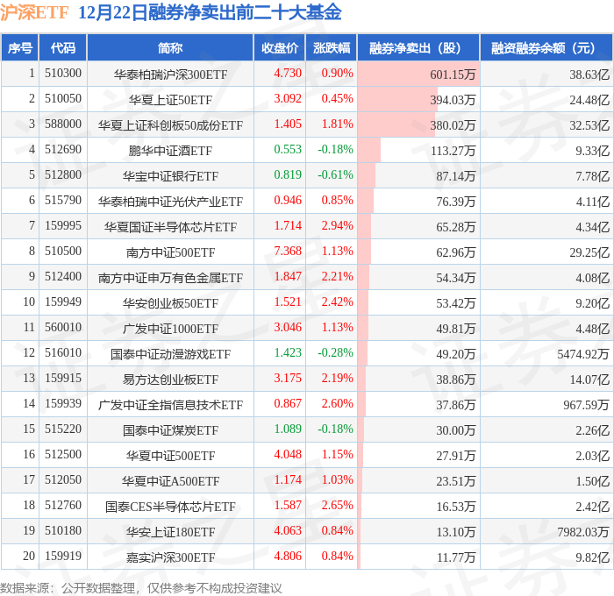Image resolution: width=614 pixels, height=596 pixels.
Task: Click the 序号 column header
Action: [x=19, y=47]
